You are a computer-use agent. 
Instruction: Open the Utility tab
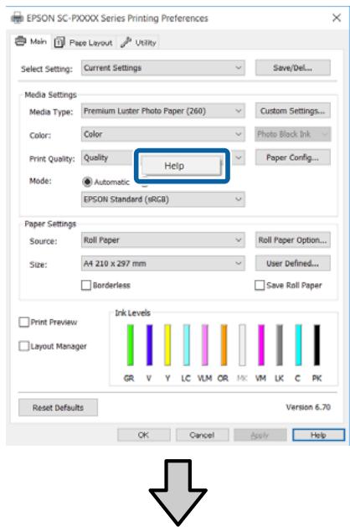point(139,43)
